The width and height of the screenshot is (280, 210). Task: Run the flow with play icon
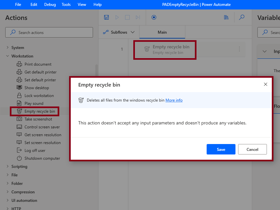pos(117,17)
